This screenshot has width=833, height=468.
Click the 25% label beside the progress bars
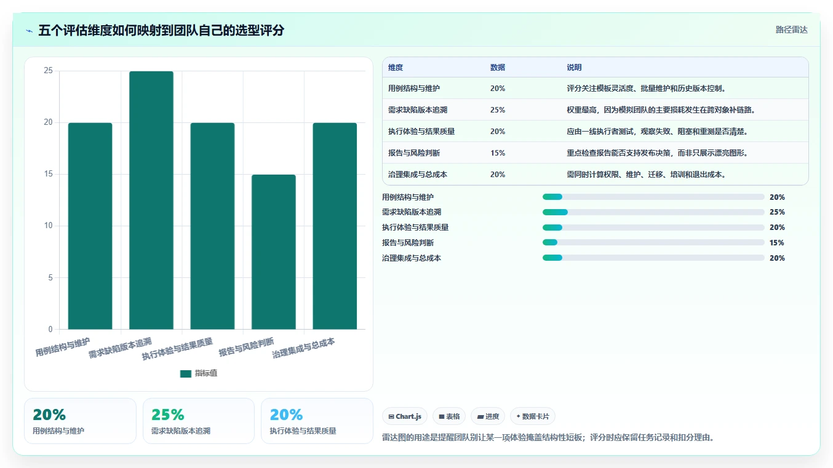click(x=777, y=212)
